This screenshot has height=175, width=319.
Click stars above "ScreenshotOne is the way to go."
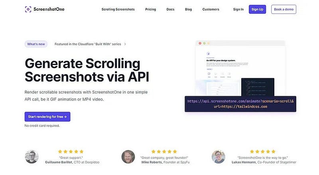point(263,152)
